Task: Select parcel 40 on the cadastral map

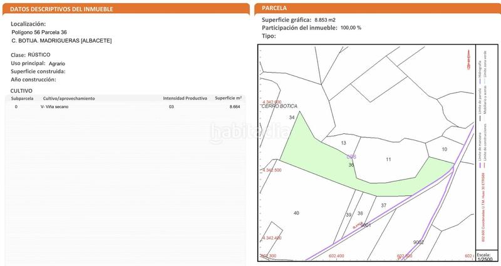Action: pos(296,213)
